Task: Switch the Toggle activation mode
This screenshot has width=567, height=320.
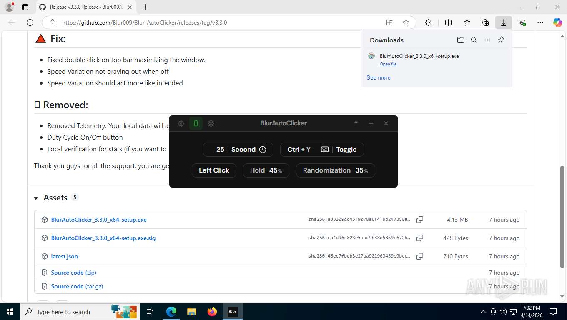Action: click(x=346, y=150)
